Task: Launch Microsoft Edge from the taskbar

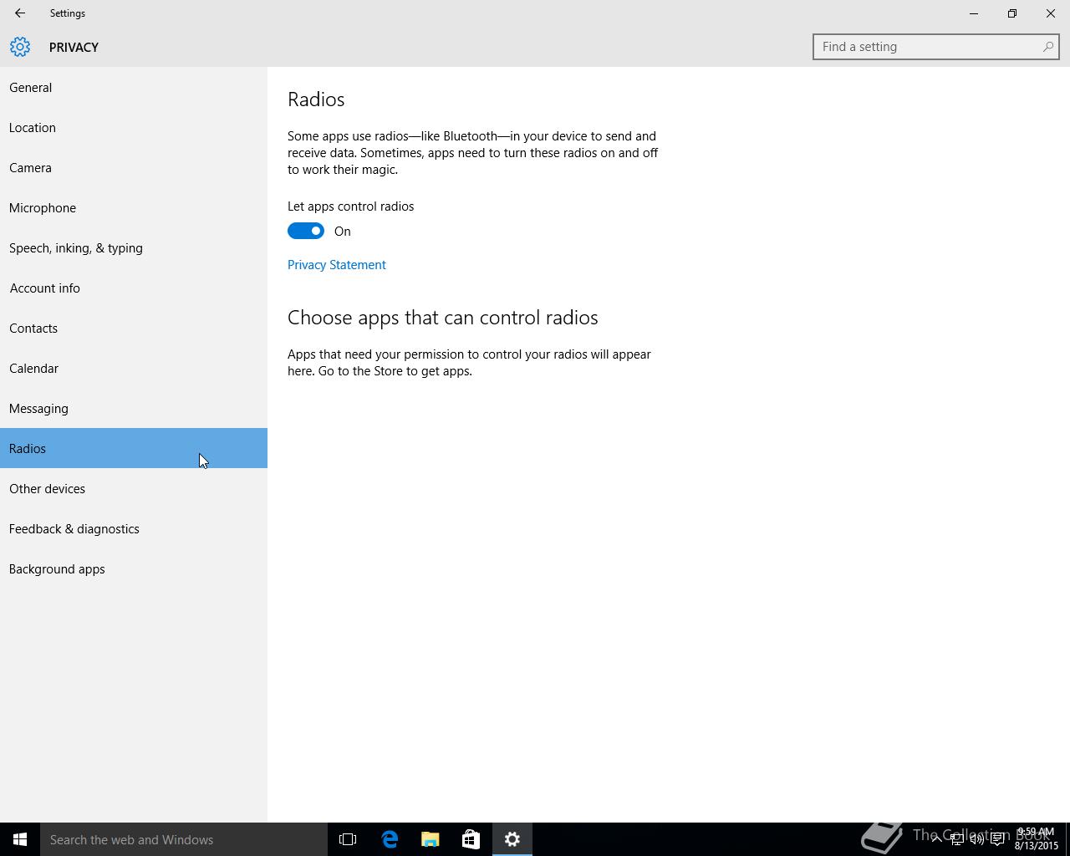Action: pos(390,839)
